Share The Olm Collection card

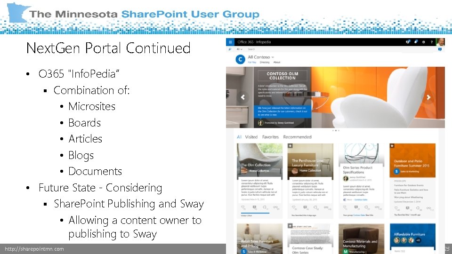click(x=265, y=207)
